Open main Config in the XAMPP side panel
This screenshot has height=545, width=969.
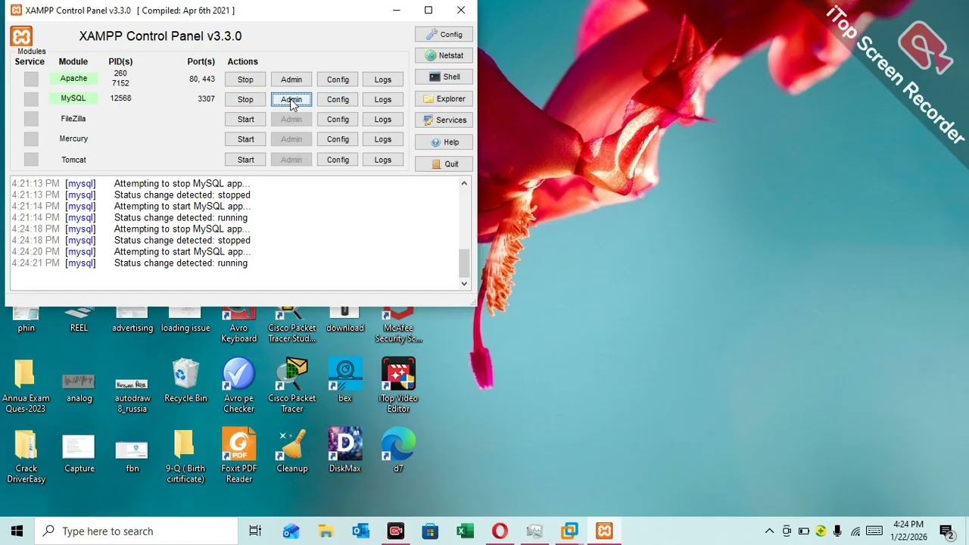(x=444, y=34)
